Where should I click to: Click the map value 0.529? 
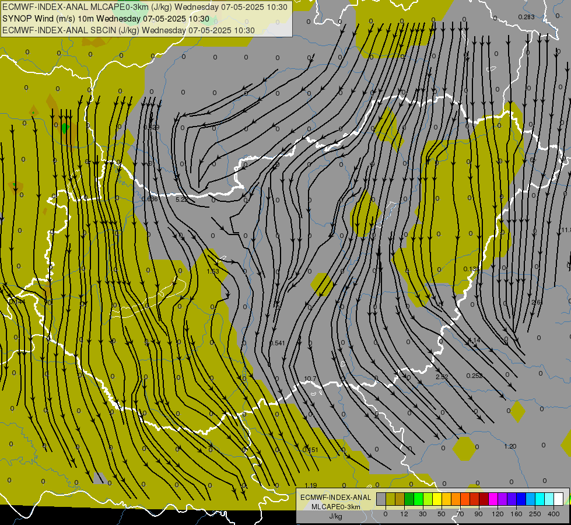pos(151,127)
